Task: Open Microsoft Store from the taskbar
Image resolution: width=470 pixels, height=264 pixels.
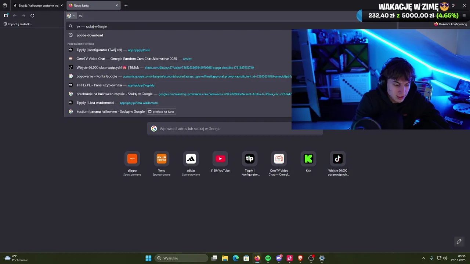Action: [246, 258]
